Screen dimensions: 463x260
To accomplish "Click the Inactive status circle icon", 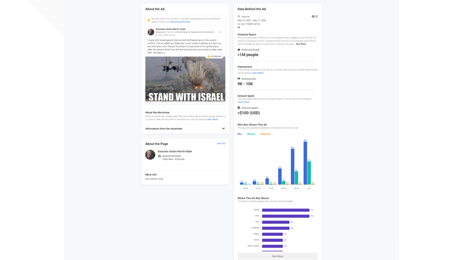I will tap(239, 17).
